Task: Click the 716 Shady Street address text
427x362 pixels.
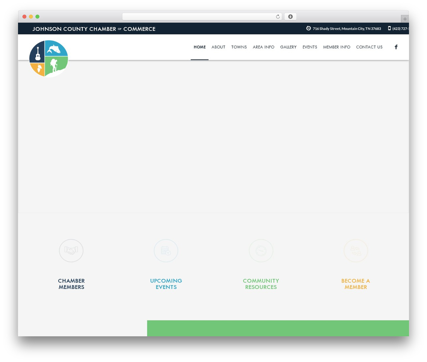Action: coord(347,29)
